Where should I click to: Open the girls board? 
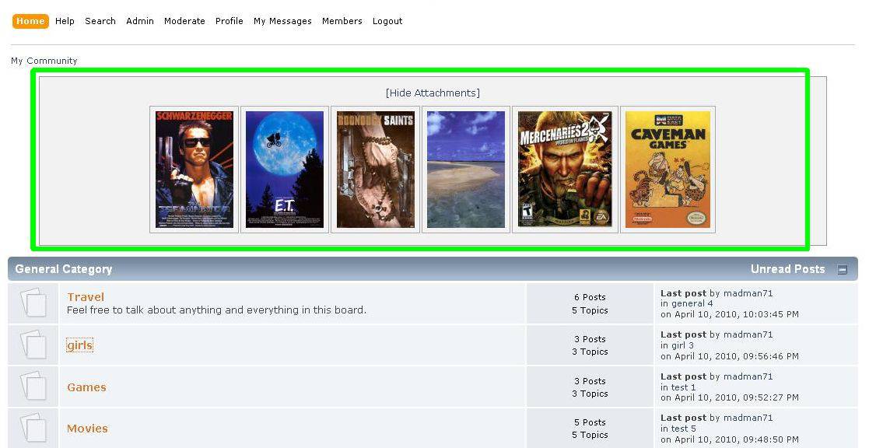click(80, 345)
